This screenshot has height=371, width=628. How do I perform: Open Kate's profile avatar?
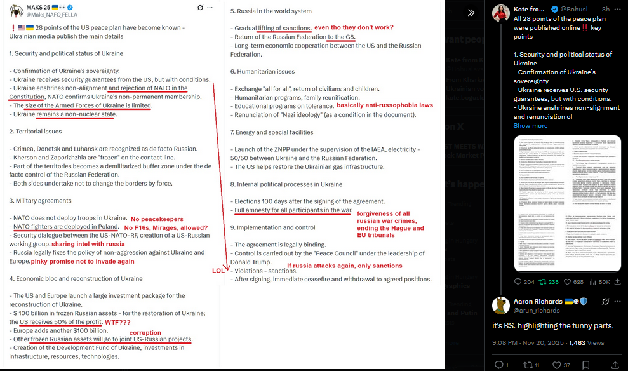(500, 13)
